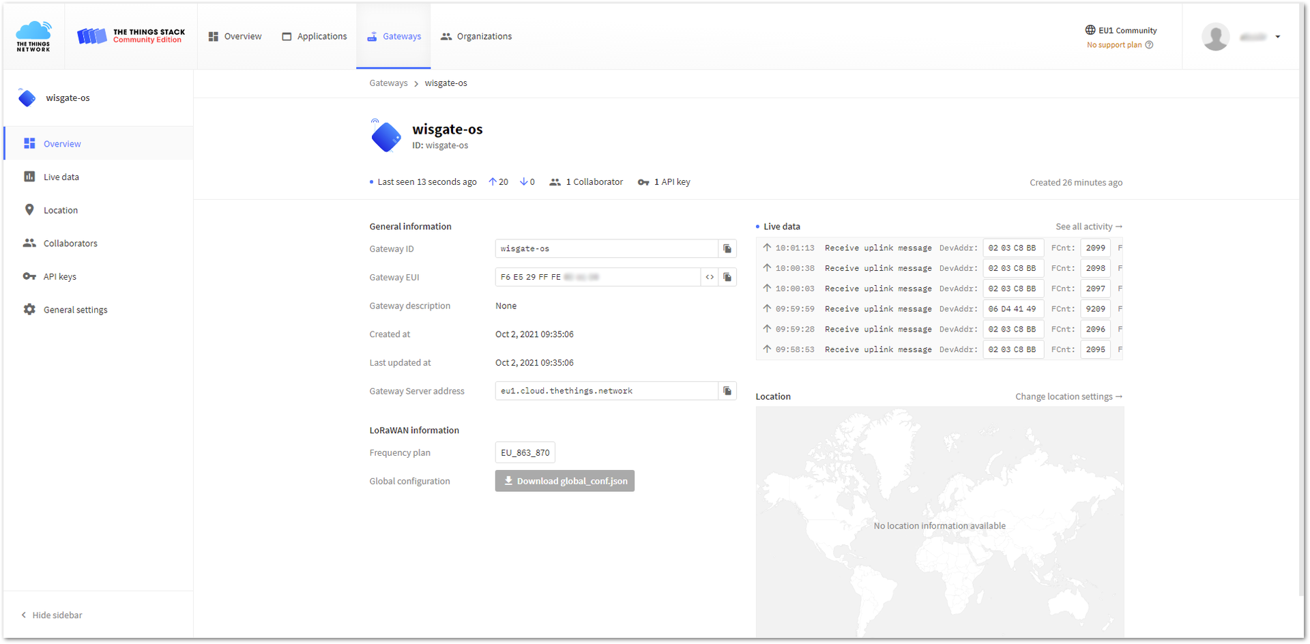Screen dimensions: 1310x644
Task: Open the Applications top navigation tab
Action: 314,36
